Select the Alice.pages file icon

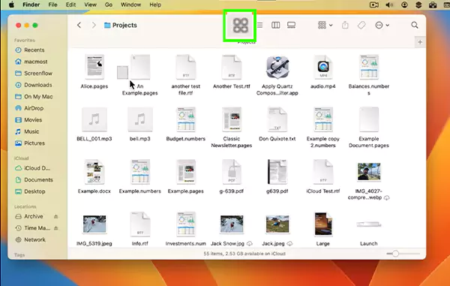94,67
